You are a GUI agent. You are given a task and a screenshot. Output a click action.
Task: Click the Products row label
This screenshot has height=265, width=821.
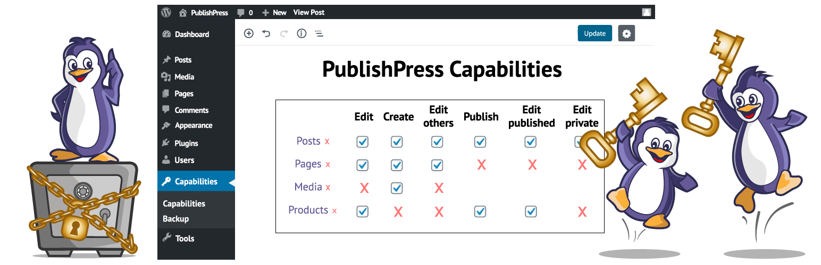point(308,210)
